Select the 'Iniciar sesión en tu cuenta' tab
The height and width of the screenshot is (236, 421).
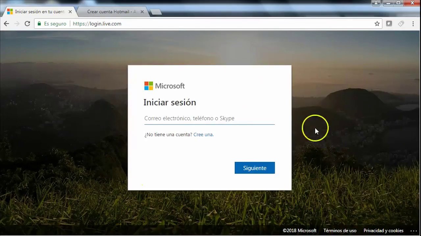[39, 12]
